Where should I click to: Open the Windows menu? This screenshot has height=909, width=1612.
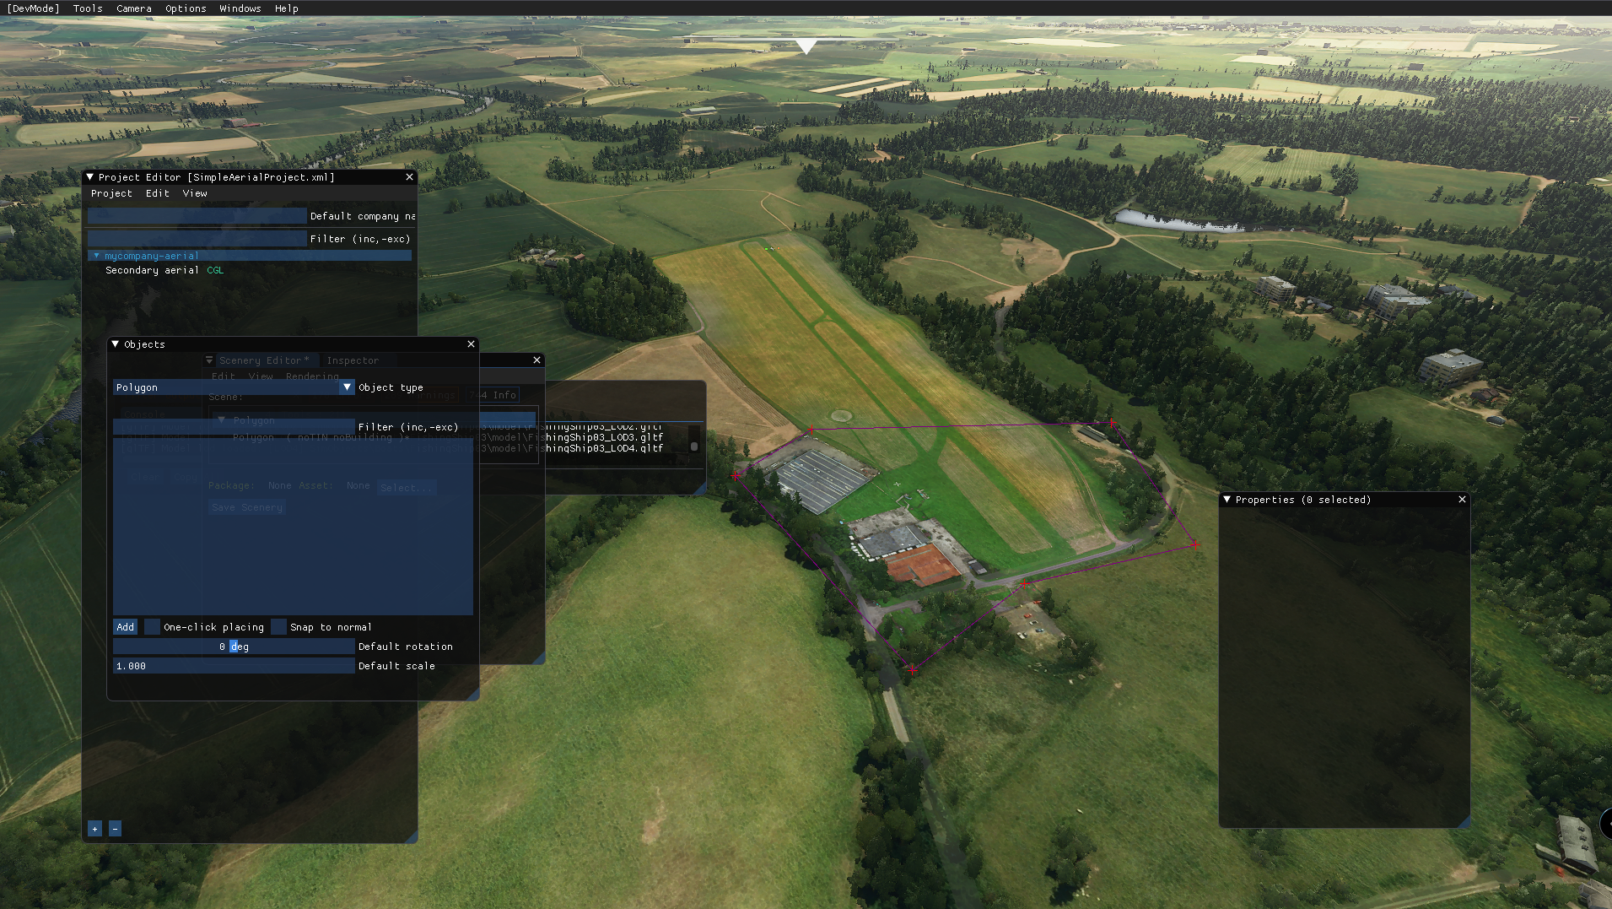click(x=240, y=8)
